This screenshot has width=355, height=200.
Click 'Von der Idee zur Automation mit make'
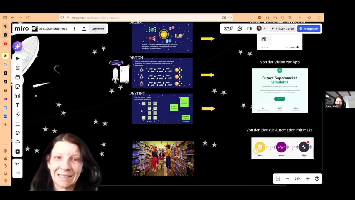pyautogui.click(x=279, y=130)
